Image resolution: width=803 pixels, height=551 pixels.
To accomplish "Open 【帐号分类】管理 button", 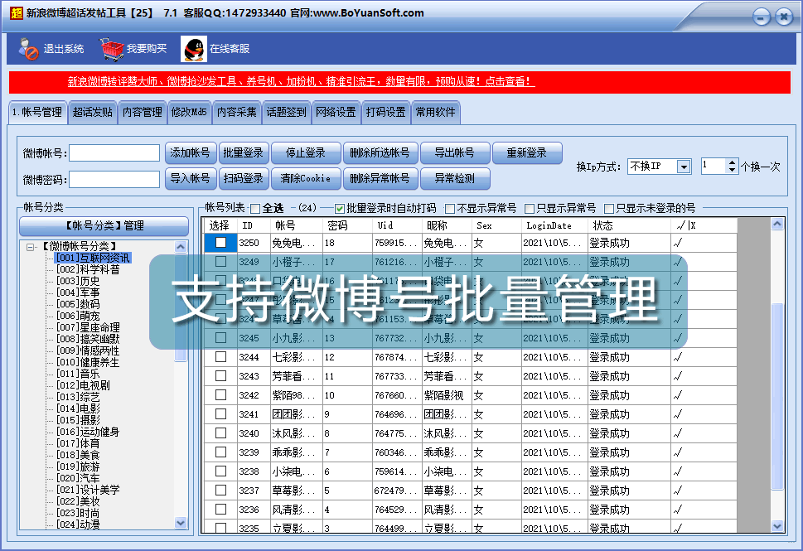I will [104, 226].
